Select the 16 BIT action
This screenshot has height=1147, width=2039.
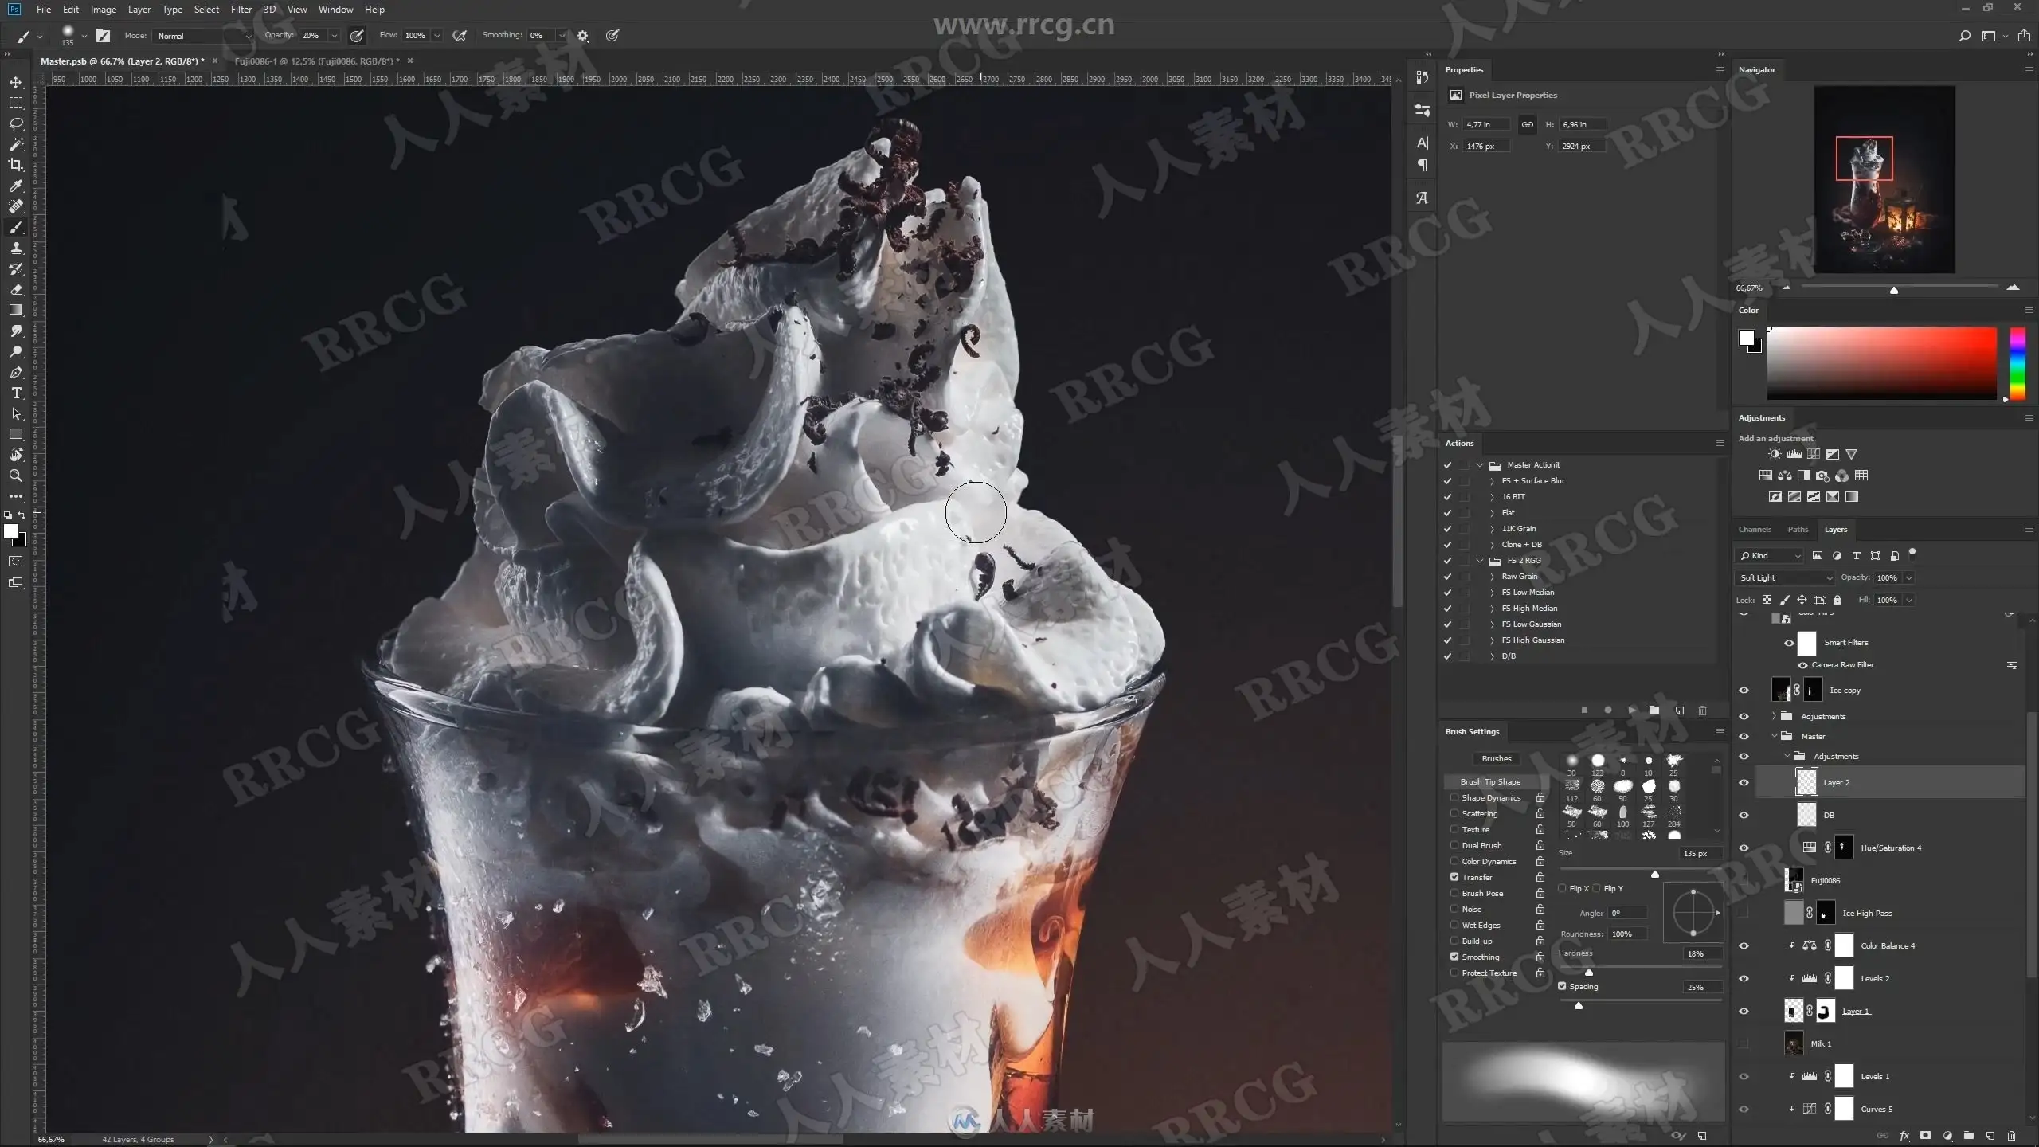click(1513, 497)
